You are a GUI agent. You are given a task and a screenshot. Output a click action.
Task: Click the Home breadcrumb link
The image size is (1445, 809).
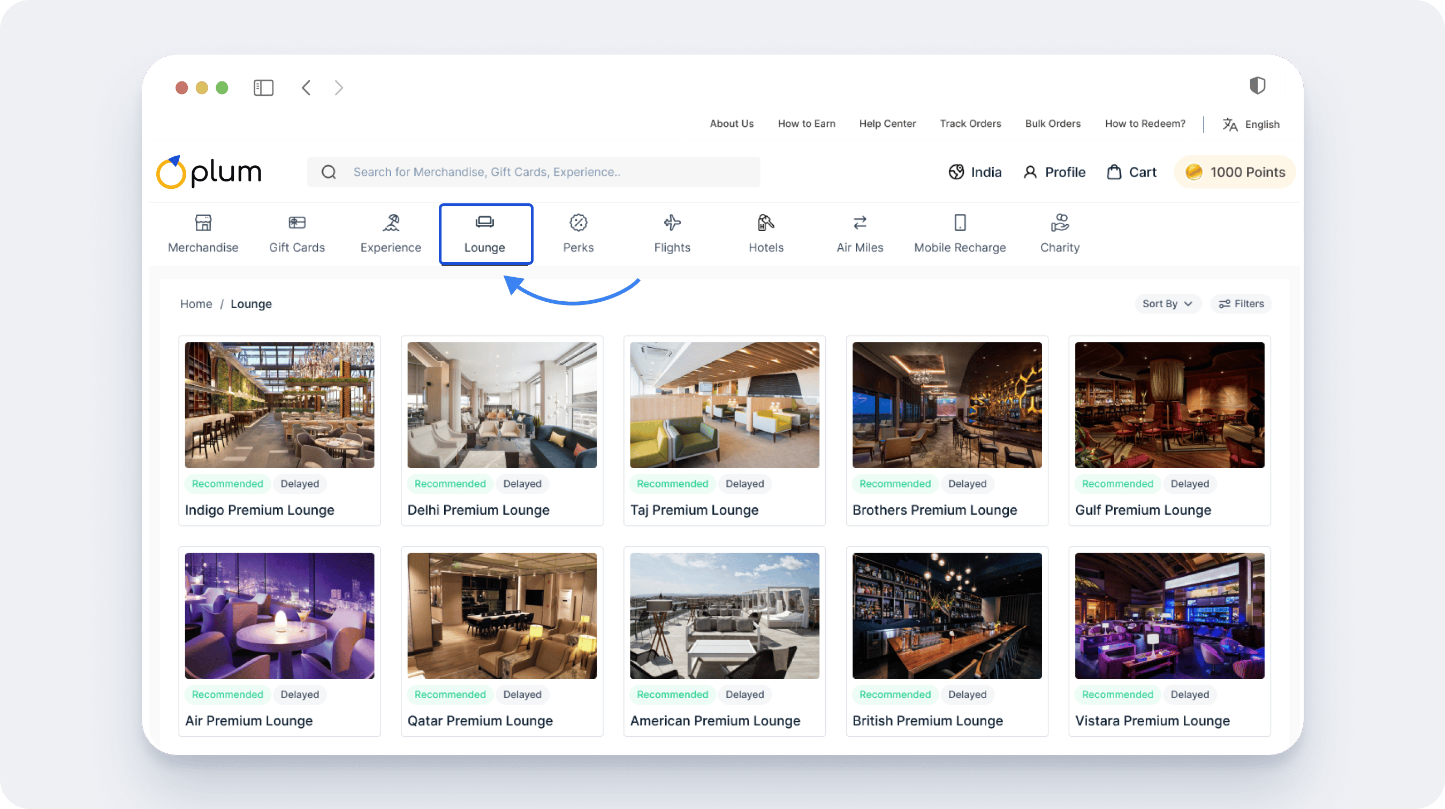pos(196,304)
